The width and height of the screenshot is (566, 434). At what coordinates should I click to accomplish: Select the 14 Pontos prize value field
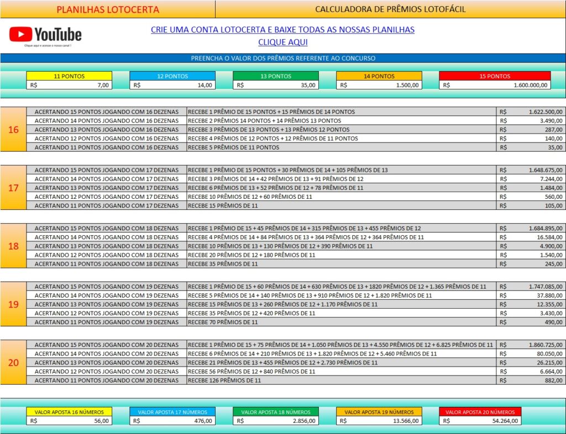click(379, 85)
